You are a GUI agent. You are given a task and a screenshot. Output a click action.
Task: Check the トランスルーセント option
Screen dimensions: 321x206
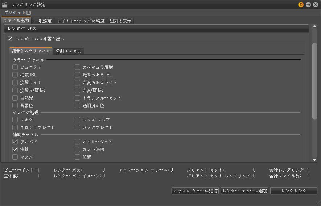[77, 98]
